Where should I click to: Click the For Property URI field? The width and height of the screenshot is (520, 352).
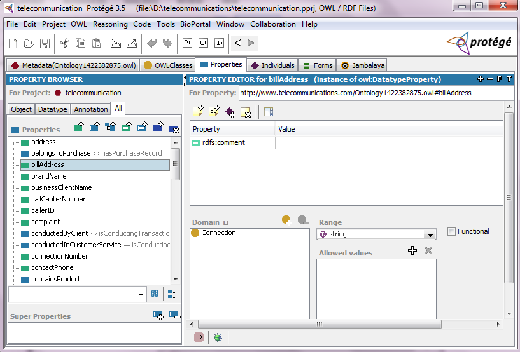[376, 93]
